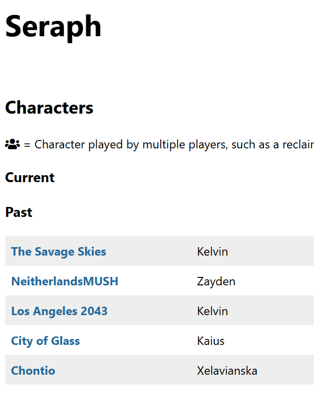This screenshot has width=314, height=399.
Task: Follow the Los Angeles 2043 link
Action: point(59,311)
